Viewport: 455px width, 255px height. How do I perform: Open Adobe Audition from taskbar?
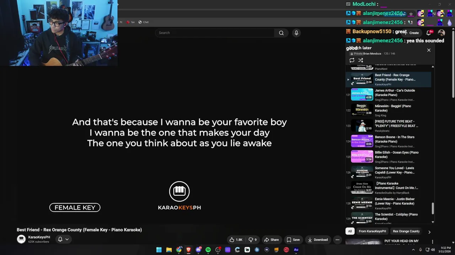pos(296,250)
